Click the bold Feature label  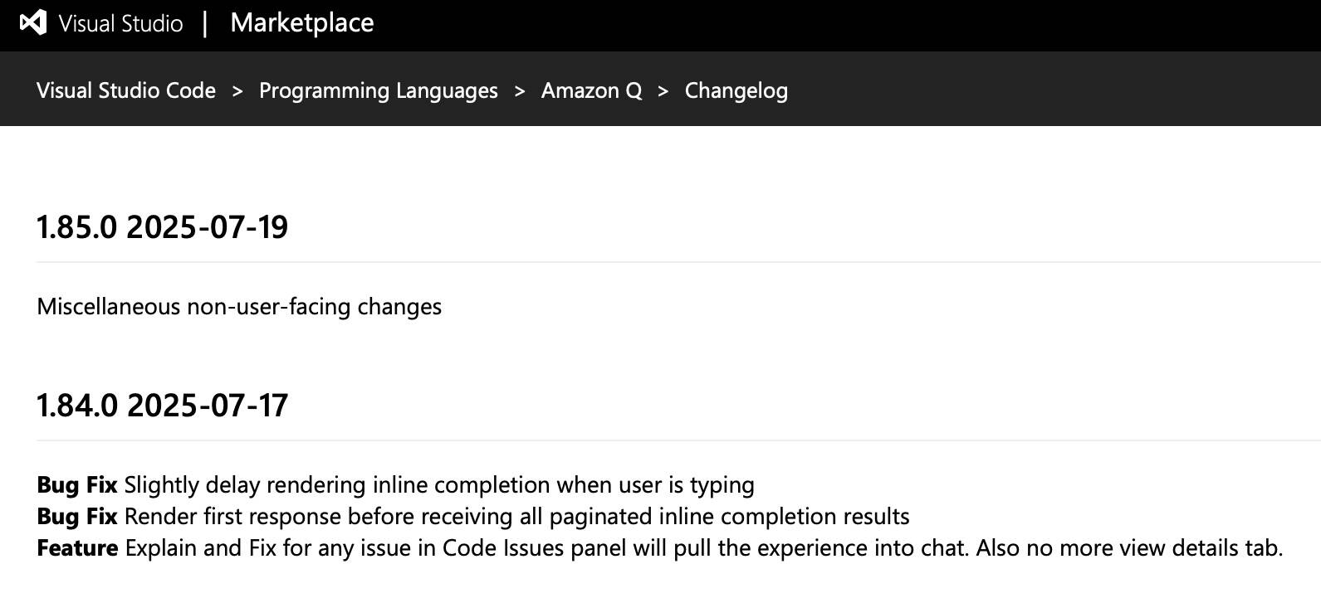pyautogui.click(x=77, y=548)
